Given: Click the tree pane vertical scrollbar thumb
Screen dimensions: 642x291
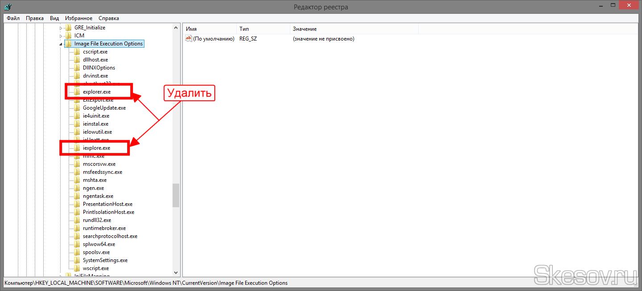Looking at the screenshot, I should click(x=176, y=195).
